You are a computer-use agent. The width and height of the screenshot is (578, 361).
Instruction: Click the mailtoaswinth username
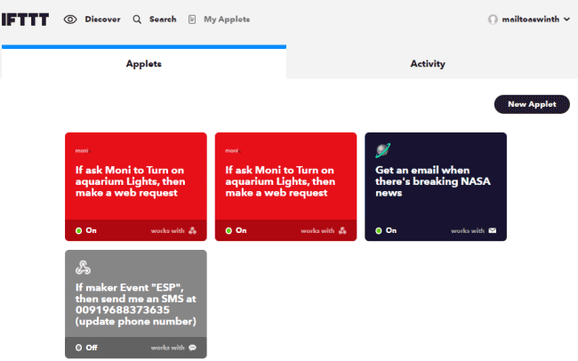pos(531,20)
